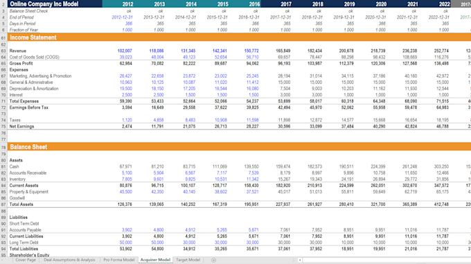The width and height of the screenshot is (471, 264).
Task: Select 2012 Total Liabilities value 53,902
Action: (x=125, y=249)
